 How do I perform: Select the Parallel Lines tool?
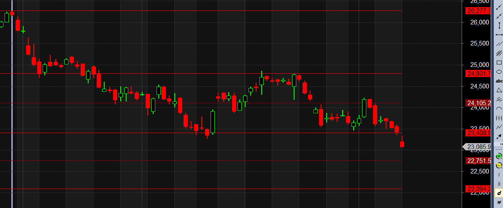[499, 44]
